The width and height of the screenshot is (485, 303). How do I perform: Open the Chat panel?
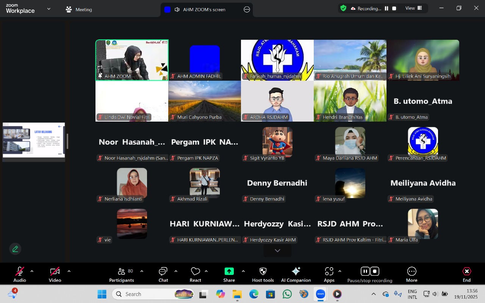tap(163, 274)
